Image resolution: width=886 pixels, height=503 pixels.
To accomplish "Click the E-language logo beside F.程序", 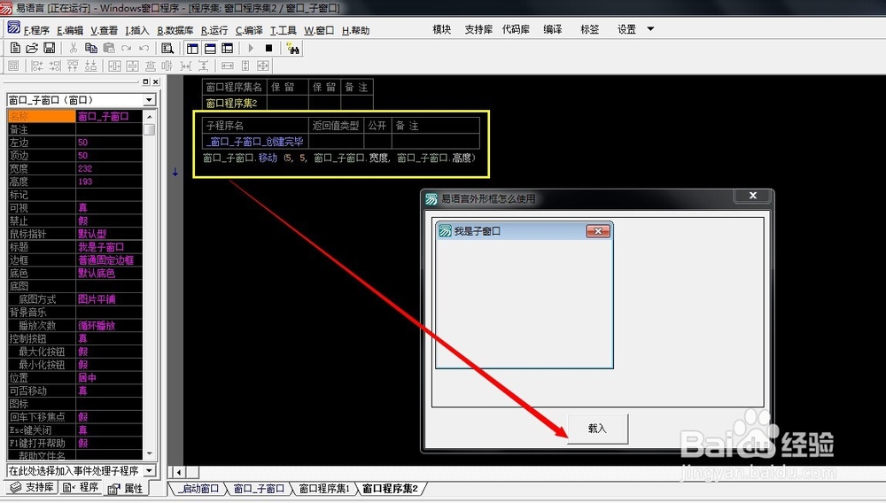I will click(13, 27).
